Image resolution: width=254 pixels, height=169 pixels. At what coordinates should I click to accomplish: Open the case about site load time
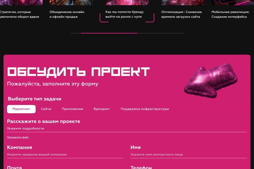(x=181, y=14)
